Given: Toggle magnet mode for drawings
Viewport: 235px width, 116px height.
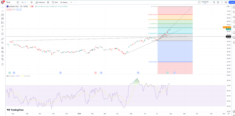Looking at the screenshot, I should point(2,48).
